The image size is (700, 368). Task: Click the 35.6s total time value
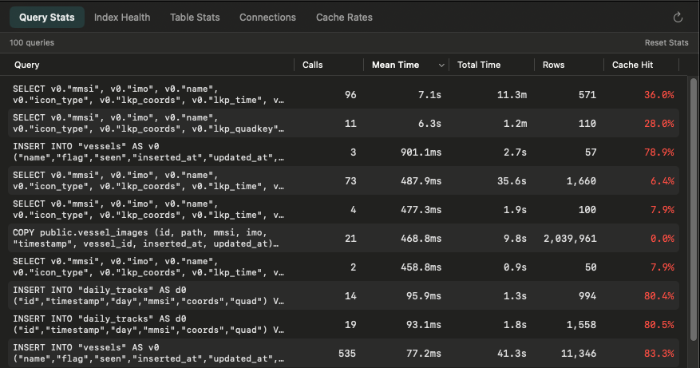click(512, 181)
